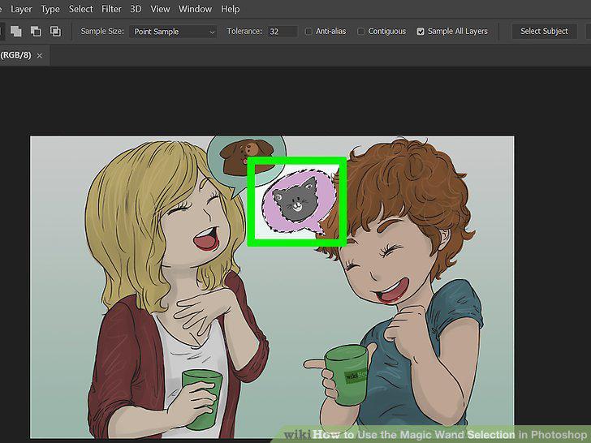Open the Layer menu
The image size is (591, 443).
point(21,9)
